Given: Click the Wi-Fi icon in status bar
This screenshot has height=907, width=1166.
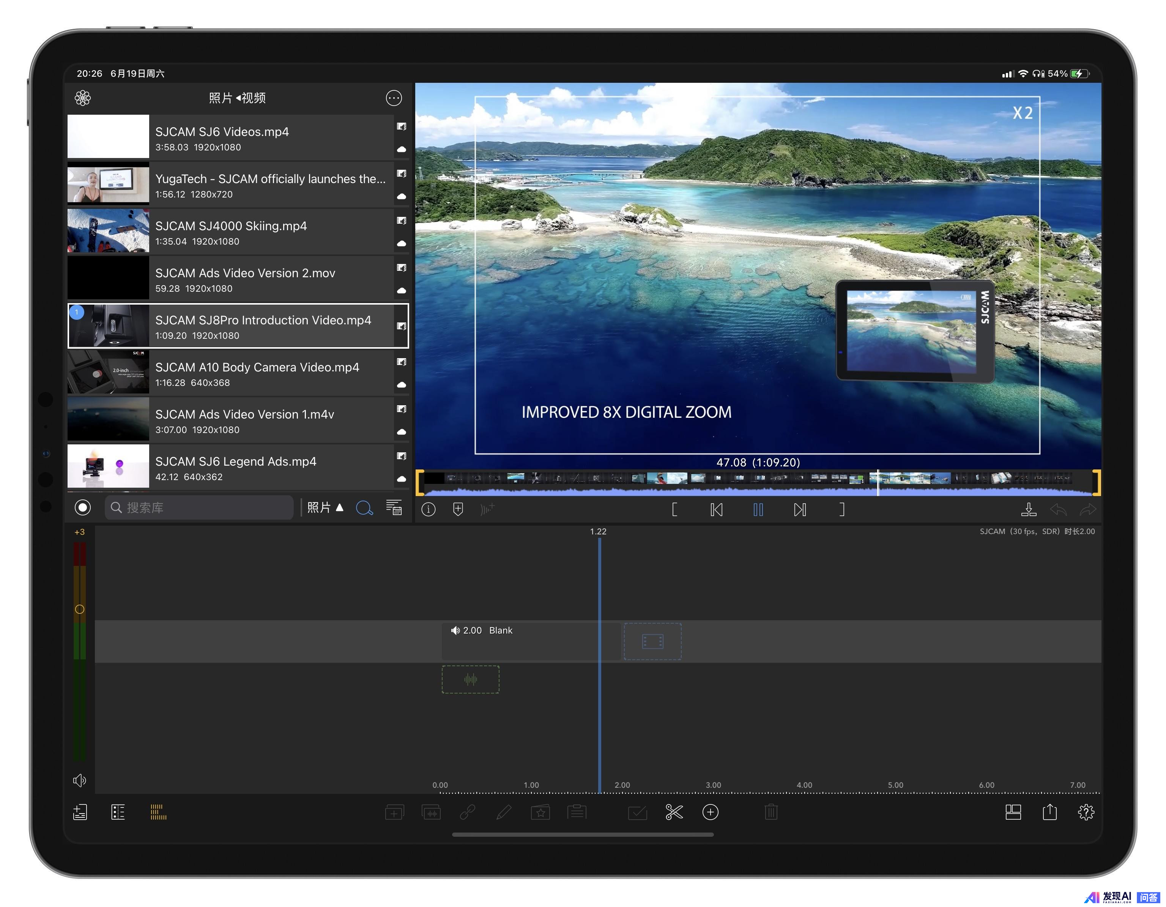Looking at the screenshot, I should point(1023,74).
